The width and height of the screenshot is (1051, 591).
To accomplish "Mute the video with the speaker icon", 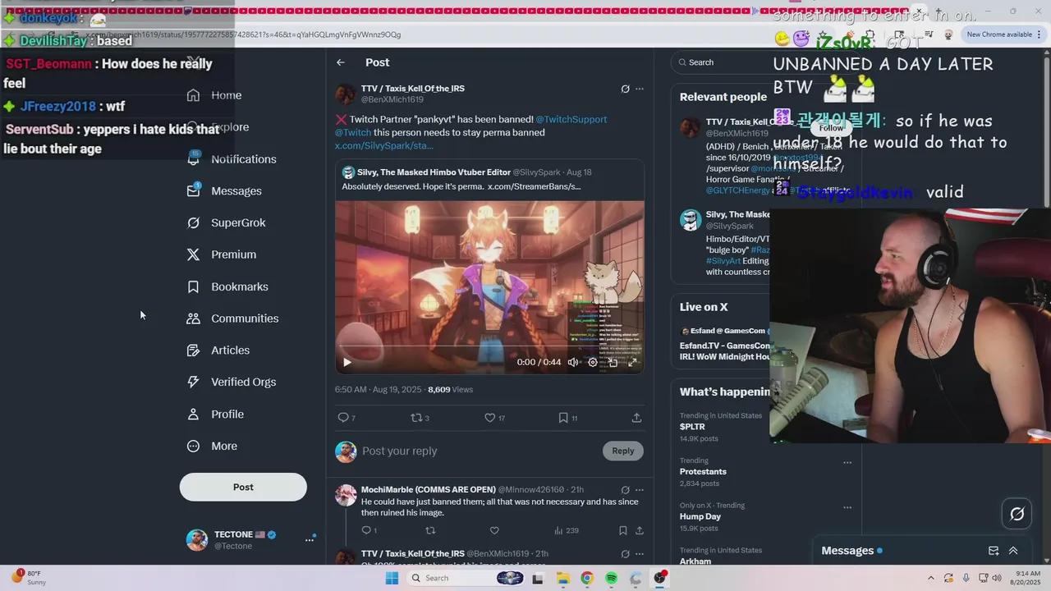I will pos(573,362).
